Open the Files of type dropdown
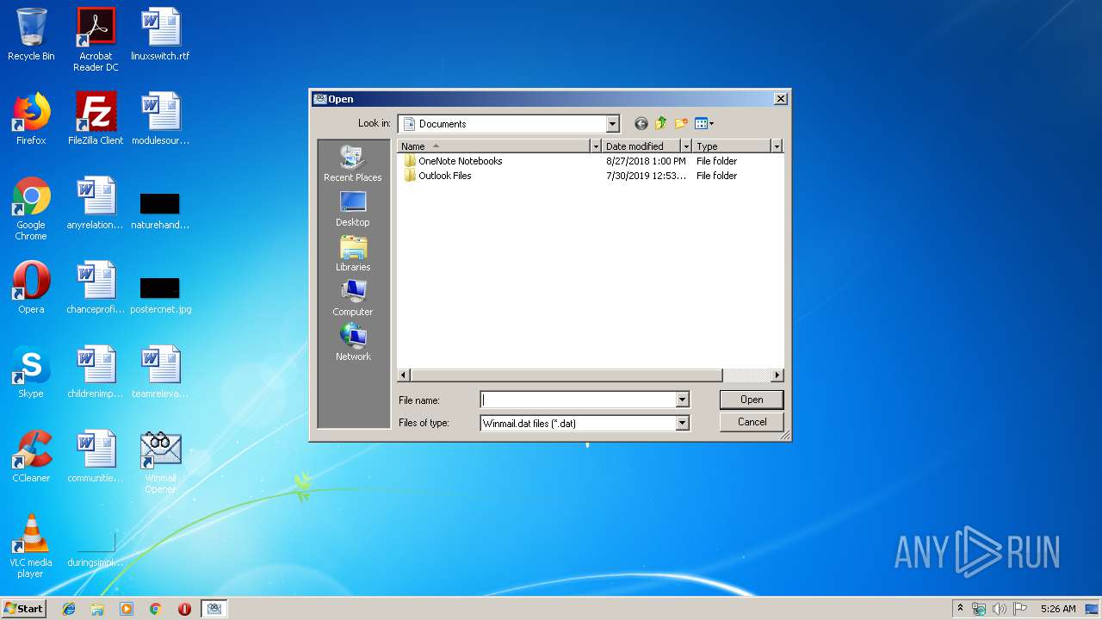Image resolution: width=1102 pixels, height=620 pixels. [682, 423]
